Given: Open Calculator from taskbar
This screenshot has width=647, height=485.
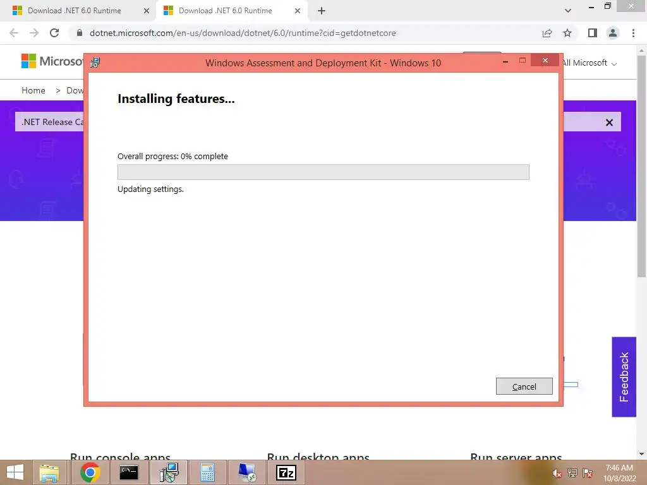Looking at the screenshot, I should click(x=207, y=472).
